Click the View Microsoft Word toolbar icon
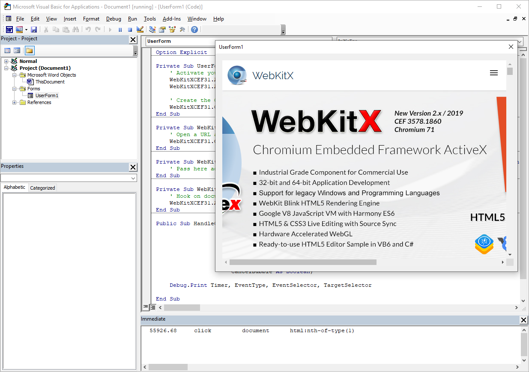 tap(9, 30)
